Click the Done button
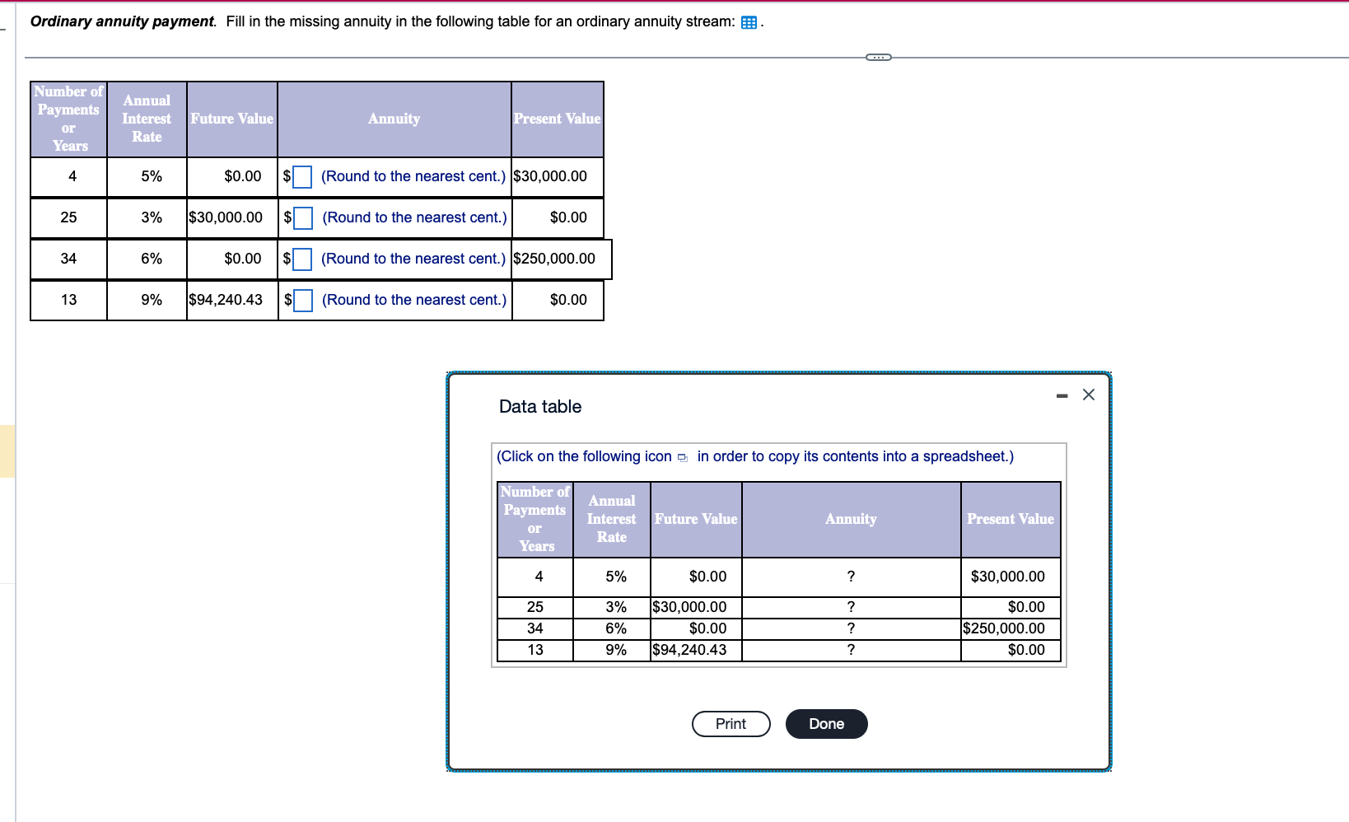 click(x=826, y=723)
